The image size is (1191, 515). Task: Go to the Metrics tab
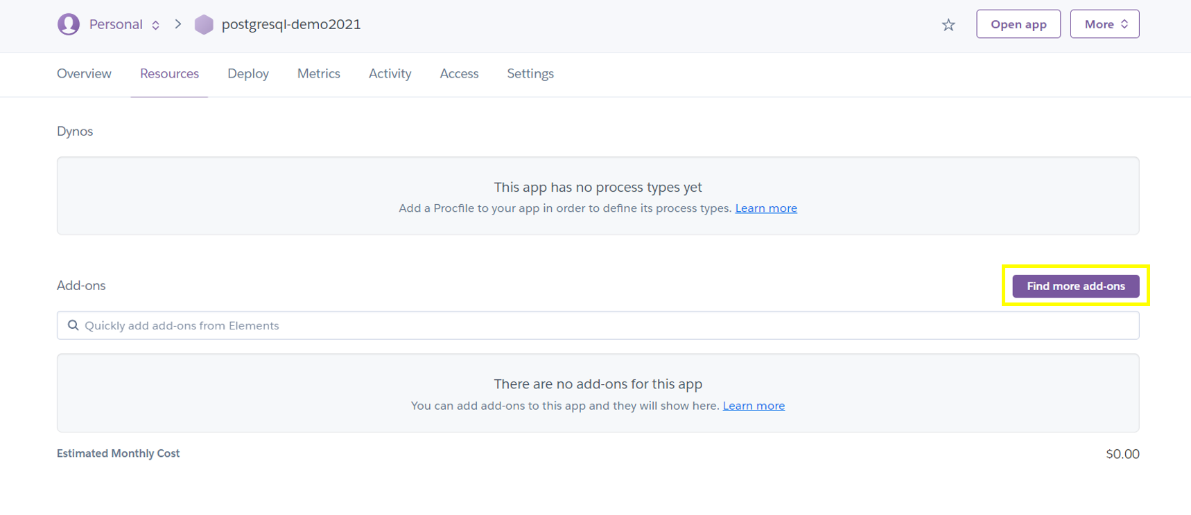point(318,73)
